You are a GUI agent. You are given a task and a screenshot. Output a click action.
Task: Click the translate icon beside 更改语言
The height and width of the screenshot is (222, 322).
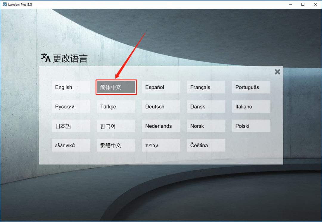coord(46,58)
